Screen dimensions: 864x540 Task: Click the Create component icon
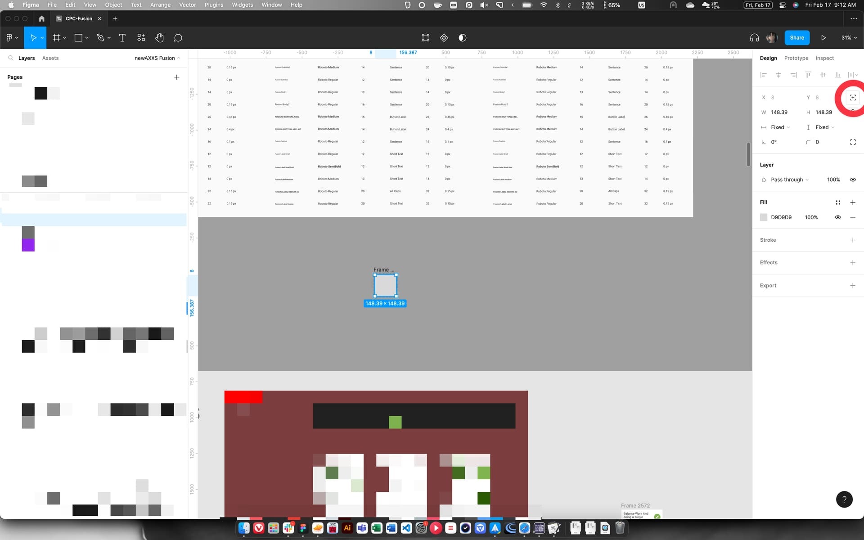[444, 38]
